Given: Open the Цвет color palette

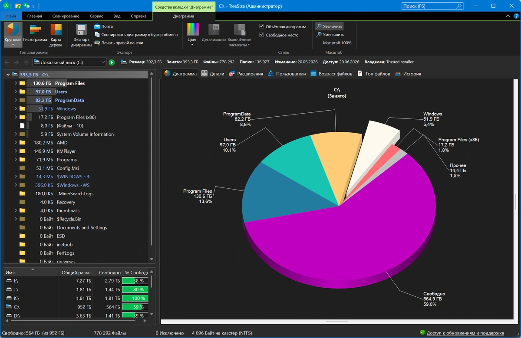Looking at the screenshot, I should pyautogui.click(x=192, y=34).
